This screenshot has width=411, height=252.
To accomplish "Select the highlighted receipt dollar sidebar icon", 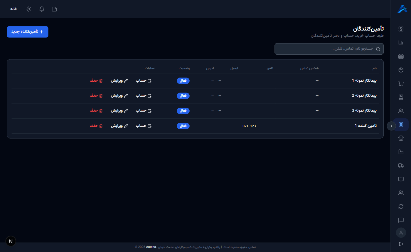I will click(401, 125).
